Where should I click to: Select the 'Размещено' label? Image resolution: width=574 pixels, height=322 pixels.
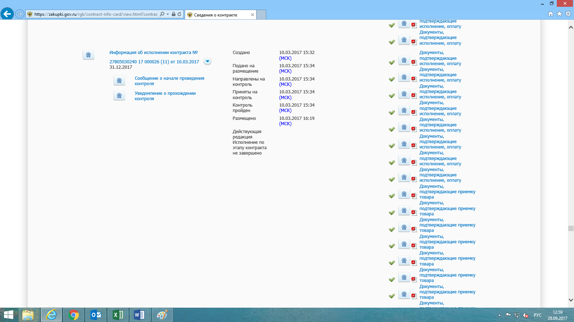[244, 118]
